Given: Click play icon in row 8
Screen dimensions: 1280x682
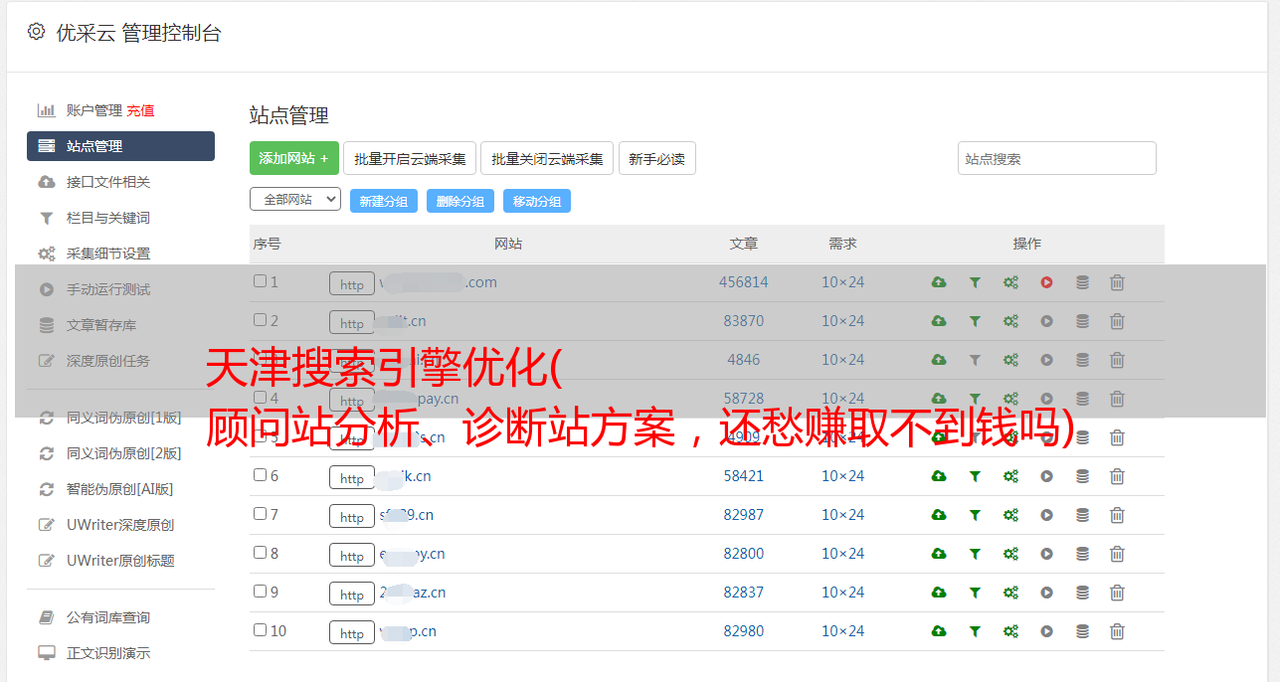Looking at the screenshot, I should tap(1046, 554).
